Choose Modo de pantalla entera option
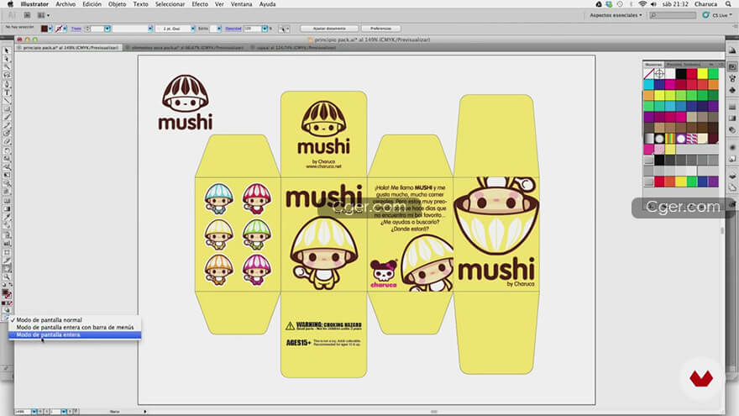Screen dimensions: 739x416 coord(48,334)
